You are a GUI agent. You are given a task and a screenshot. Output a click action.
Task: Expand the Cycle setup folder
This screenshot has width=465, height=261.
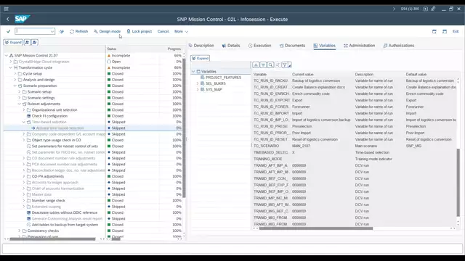tap(15, 74)
